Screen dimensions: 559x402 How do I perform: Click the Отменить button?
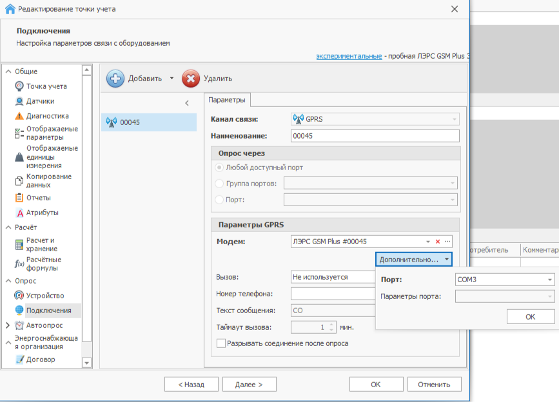434,385
